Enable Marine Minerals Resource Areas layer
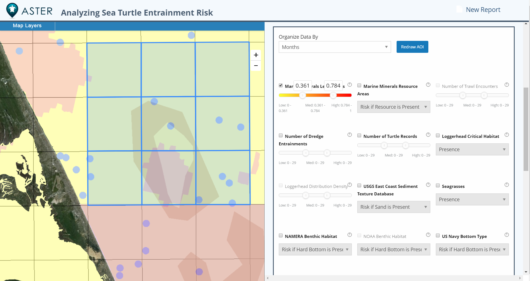The height and width of the screenshot is (281, 530). click(x=359, y=86)
